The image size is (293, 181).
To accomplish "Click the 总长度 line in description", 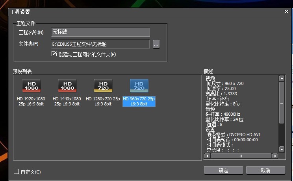I will 224,150.
